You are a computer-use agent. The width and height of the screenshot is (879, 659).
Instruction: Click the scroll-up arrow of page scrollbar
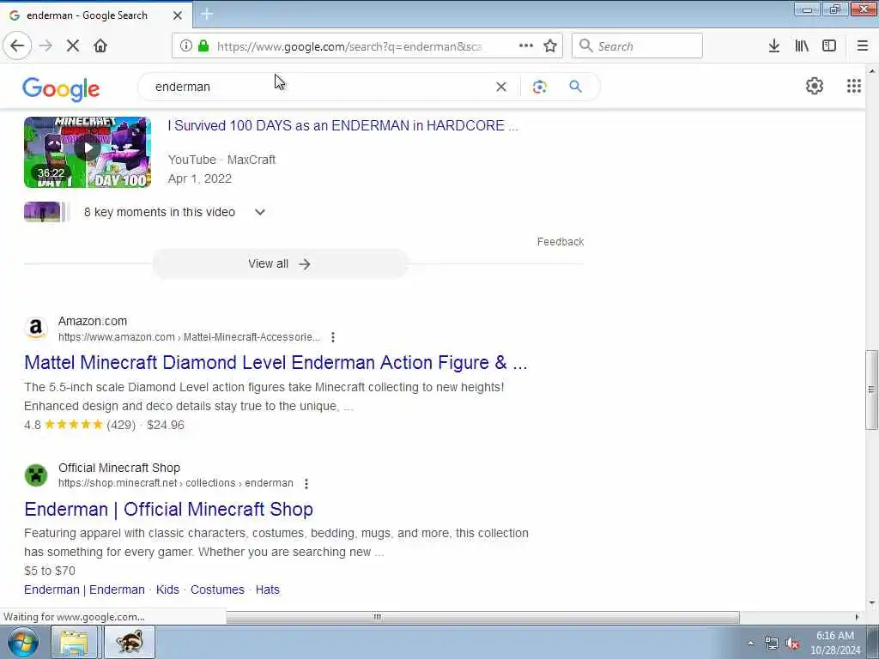point(872,71)
